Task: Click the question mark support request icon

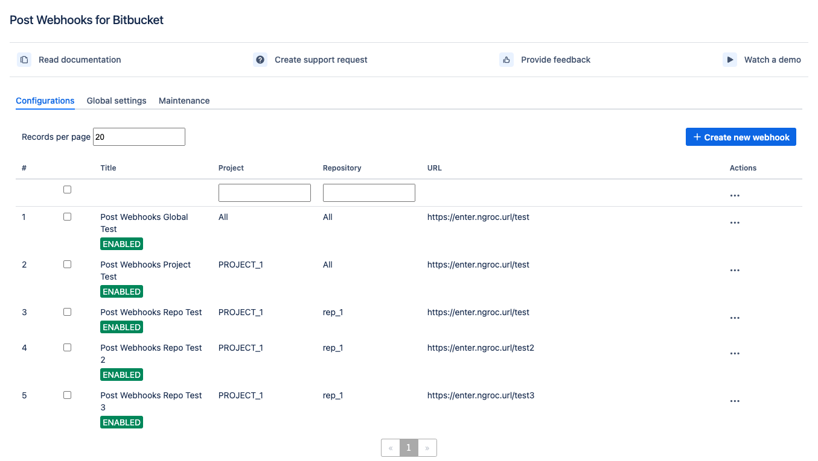Action: tap(260, 60)
